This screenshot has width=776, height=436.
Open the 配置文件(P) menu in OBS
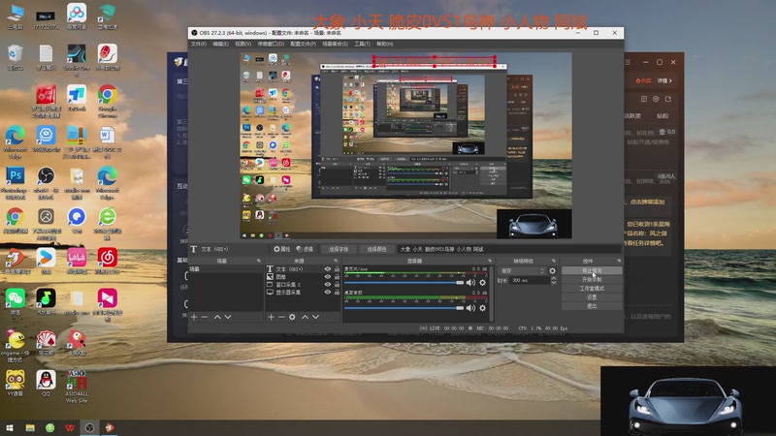303,44
